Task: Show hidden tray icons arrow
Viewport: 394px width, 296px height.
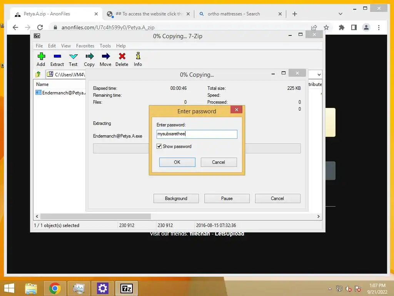Action: point(330,289)
